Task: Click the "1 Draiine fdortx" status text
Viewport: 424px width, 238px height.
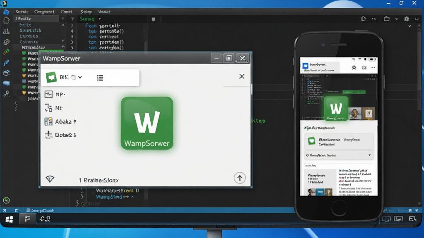Action: coord(99,180)
